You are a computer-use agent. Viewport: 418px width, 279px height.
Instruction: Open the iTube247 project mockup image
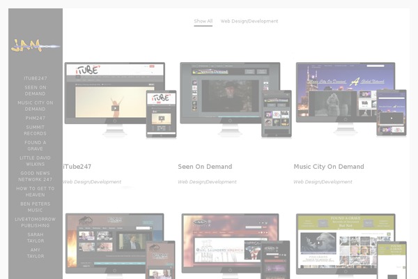tap(121, 100)
